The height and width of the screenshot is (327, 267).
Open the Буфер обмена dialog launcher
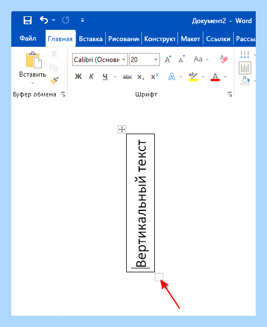tap(63, 95)
